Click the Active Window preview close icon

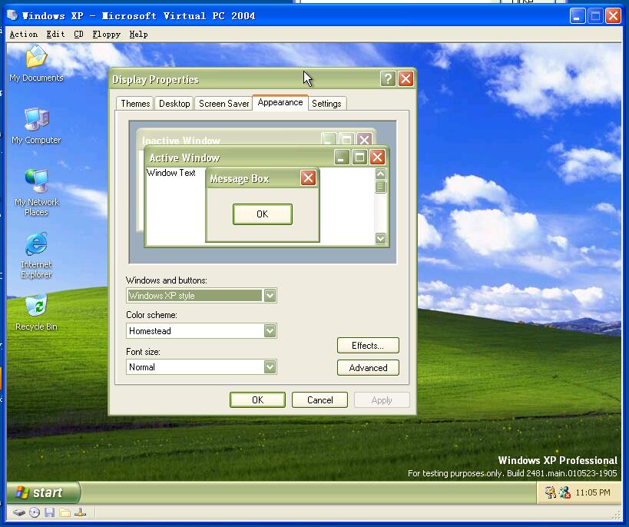[377, 157]
